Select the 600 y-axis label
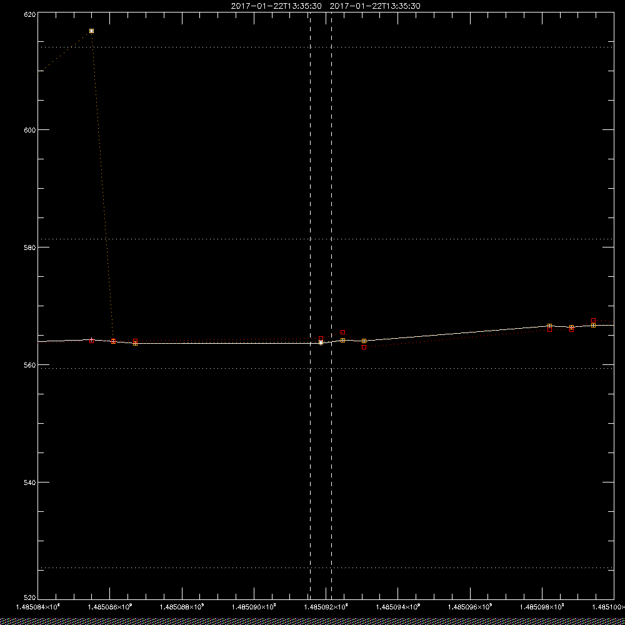The image size is (625, 625). 30,130
